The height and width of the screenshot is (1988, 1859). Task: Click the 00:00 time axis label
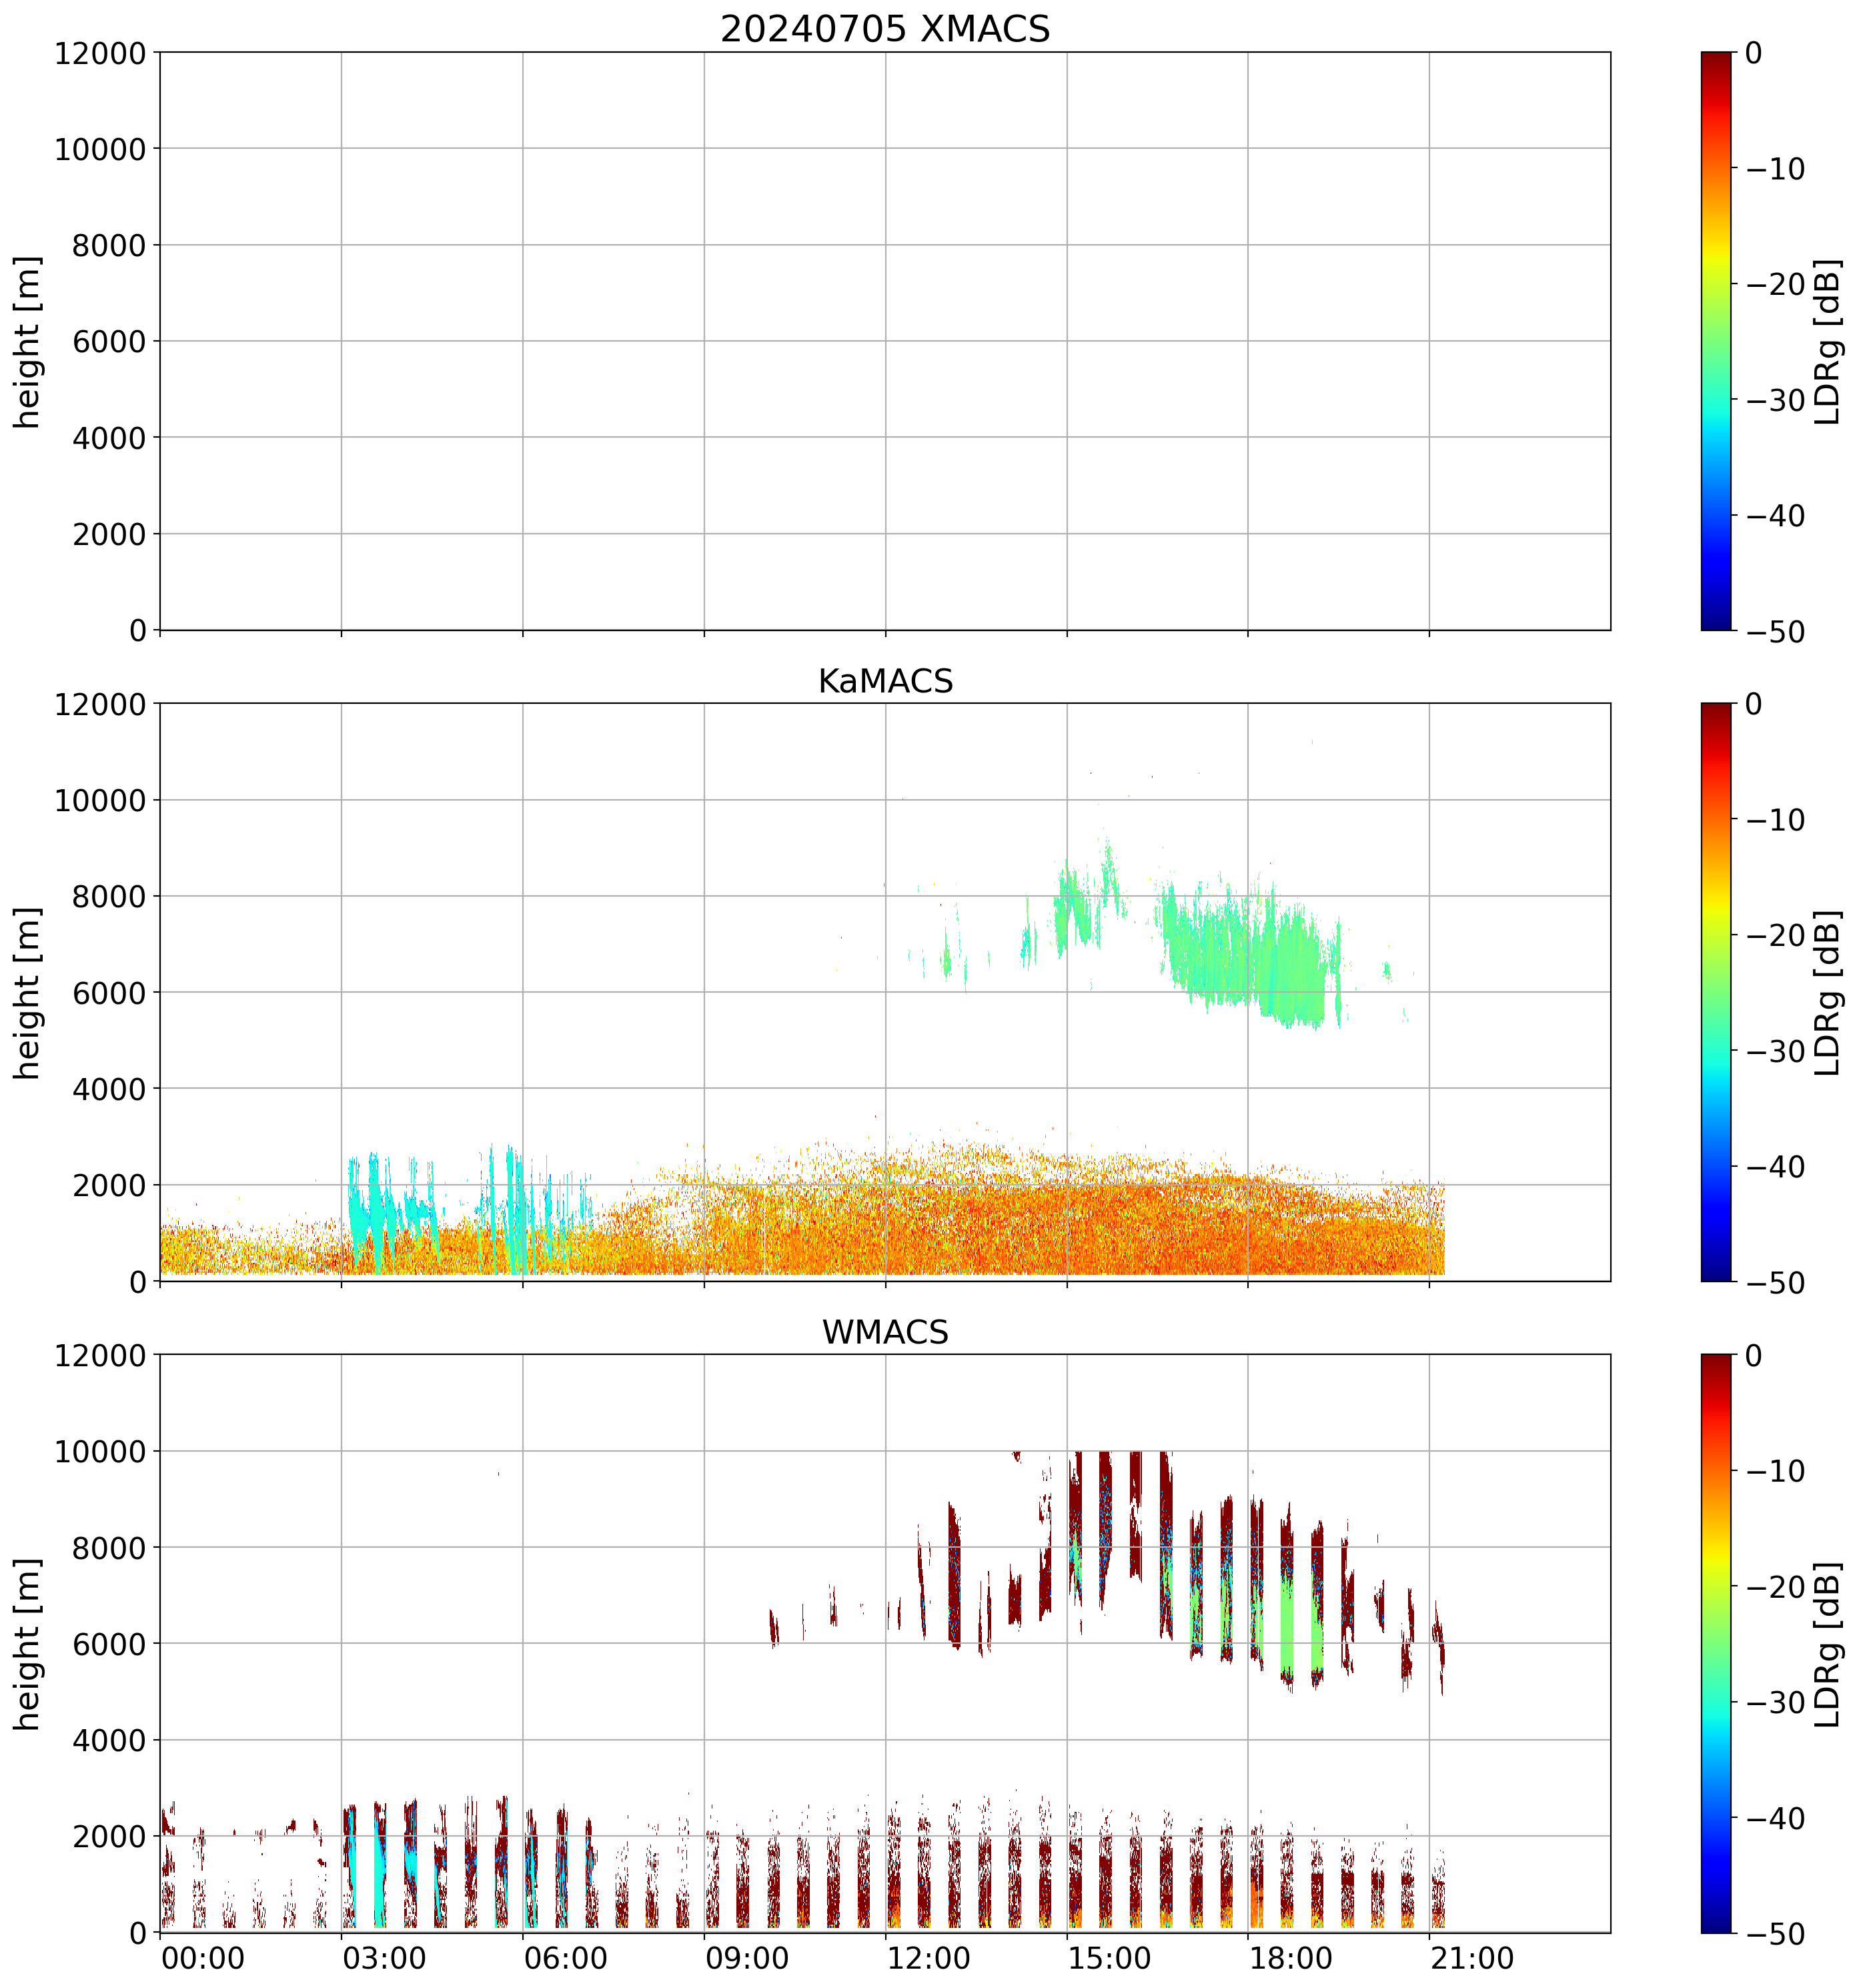pos(203,1958)
